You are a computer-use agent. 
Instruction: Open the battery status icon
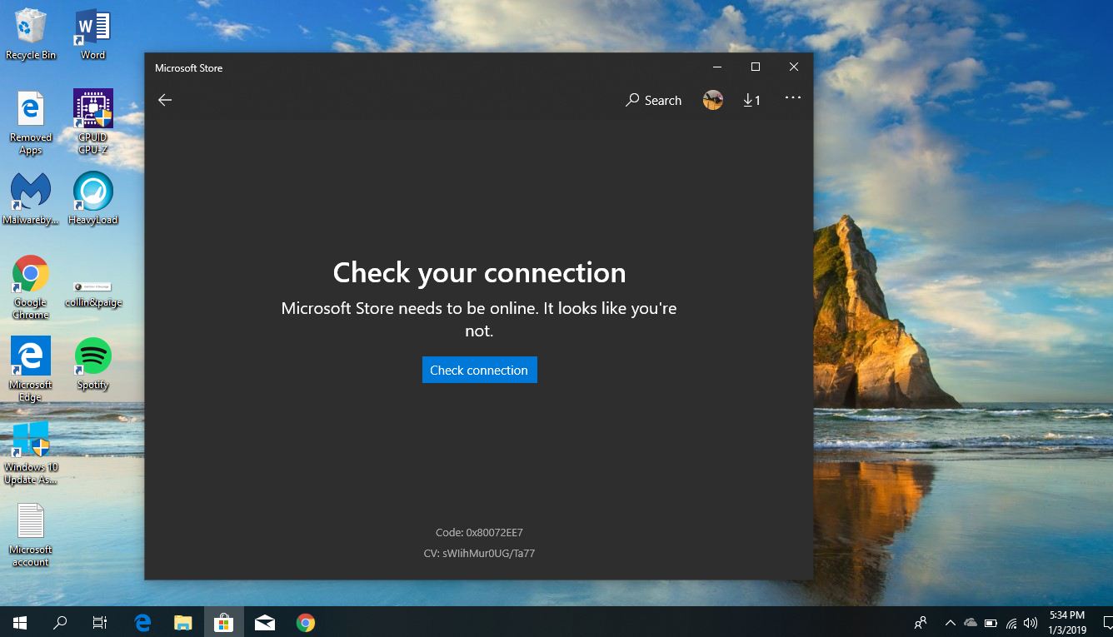click(x=991, y=622)
